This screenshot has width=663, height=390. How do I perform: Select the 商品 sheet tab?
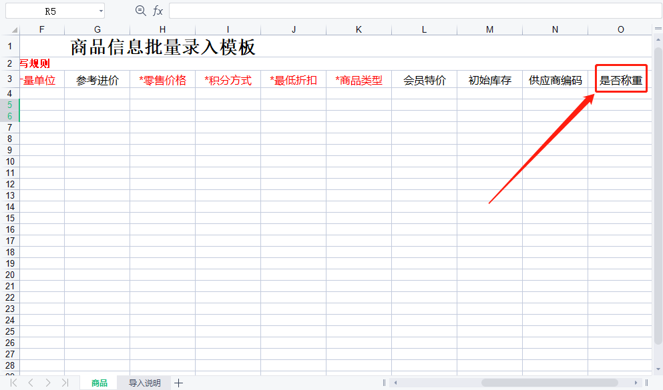tap(99, 383)
